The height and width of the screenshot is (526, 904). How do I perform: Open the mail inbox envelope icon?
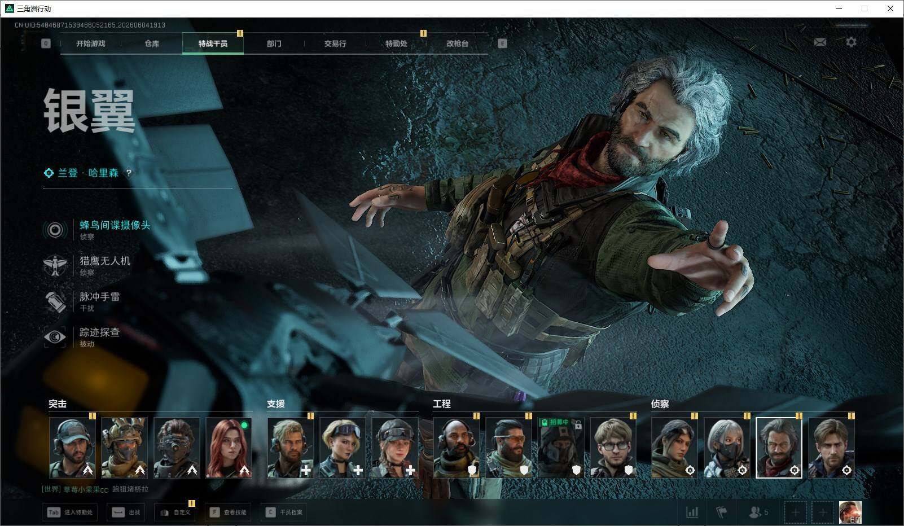click(820, 42)
